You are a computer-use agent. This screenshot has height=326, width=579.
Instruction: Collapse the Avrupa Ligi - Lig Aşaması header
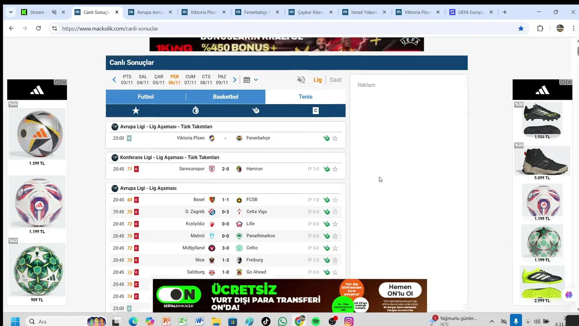point(225,188)
